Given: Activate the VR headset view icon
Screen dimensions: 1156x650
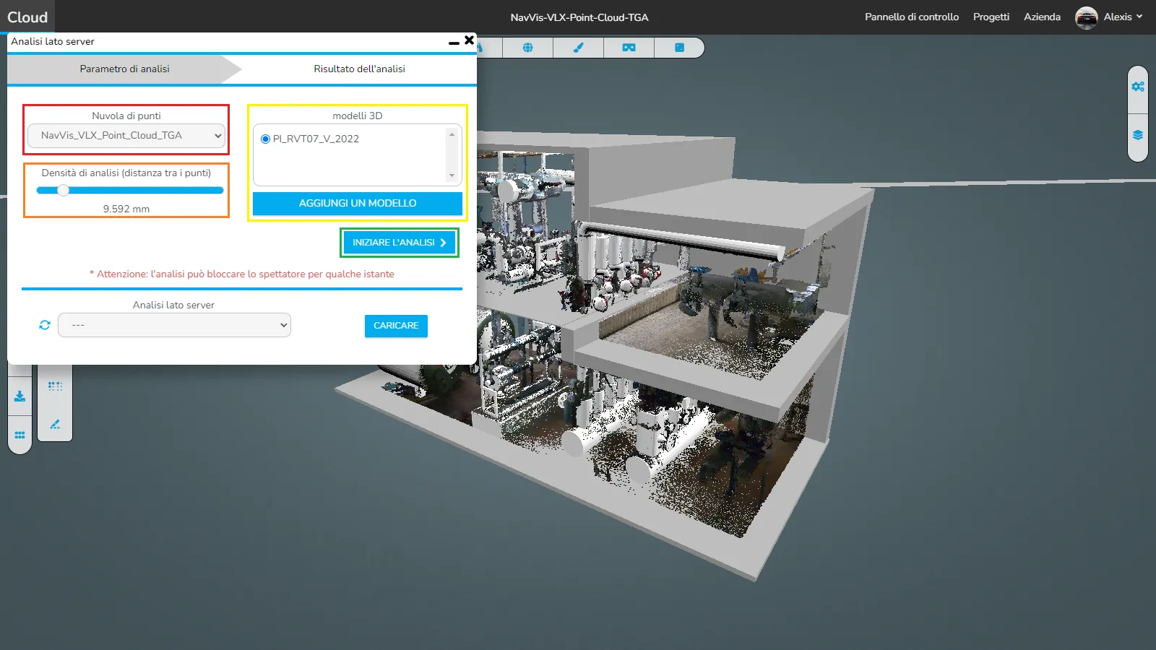Looking at the screenshot, I should pyautogui.click(x=629, y=48).
